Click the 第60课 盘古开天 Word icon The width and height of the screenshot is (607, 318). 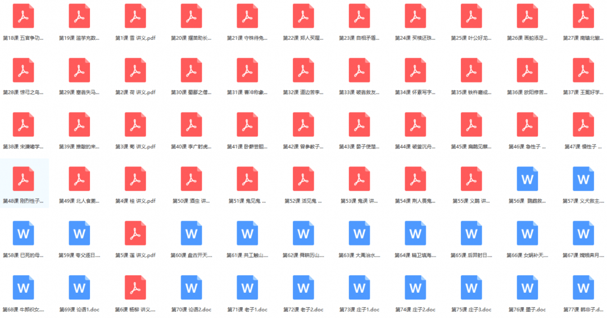click(x=192, y=233)
